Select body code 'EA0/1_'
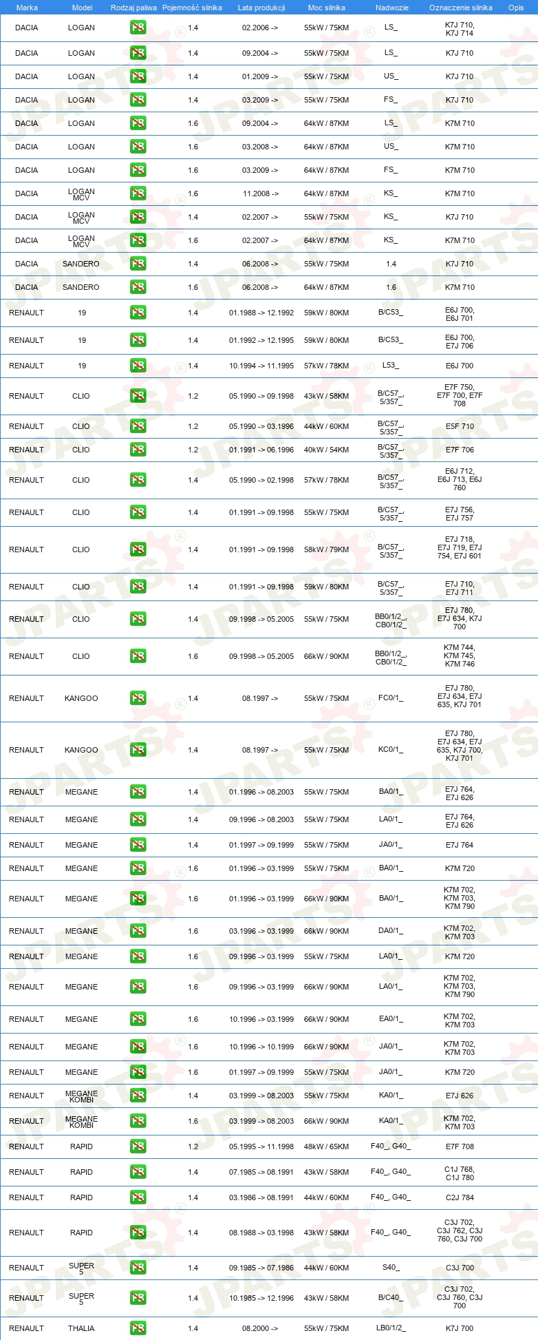 pos(391,1019)
